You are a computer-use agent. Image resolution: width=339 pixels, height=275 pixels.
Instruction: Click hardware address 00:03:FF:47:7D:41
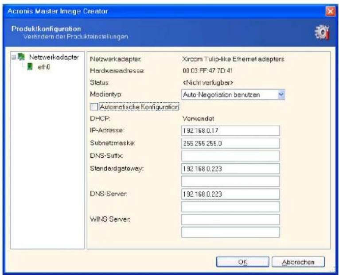pos(207,71)
